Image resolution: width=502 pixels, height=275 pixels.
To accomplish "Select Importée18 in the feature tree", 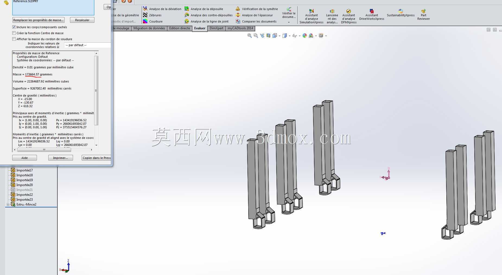I will point(24,175).
